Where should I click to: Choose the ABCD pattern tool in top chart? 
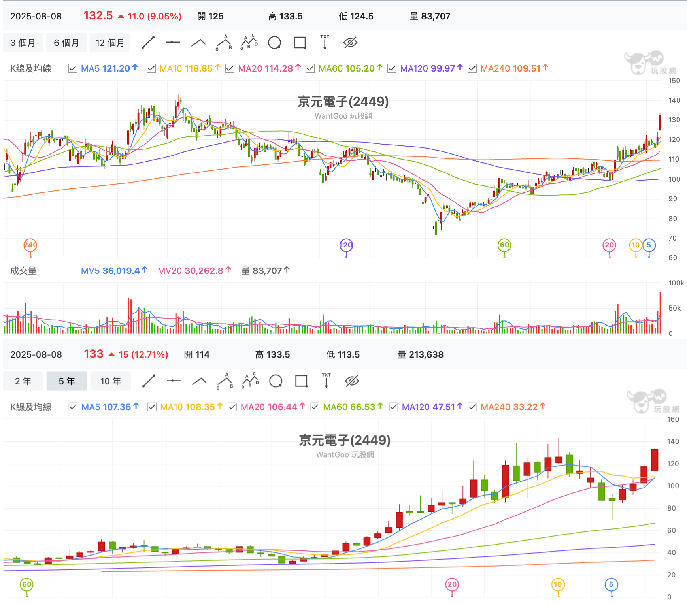[x=249, y=42]
